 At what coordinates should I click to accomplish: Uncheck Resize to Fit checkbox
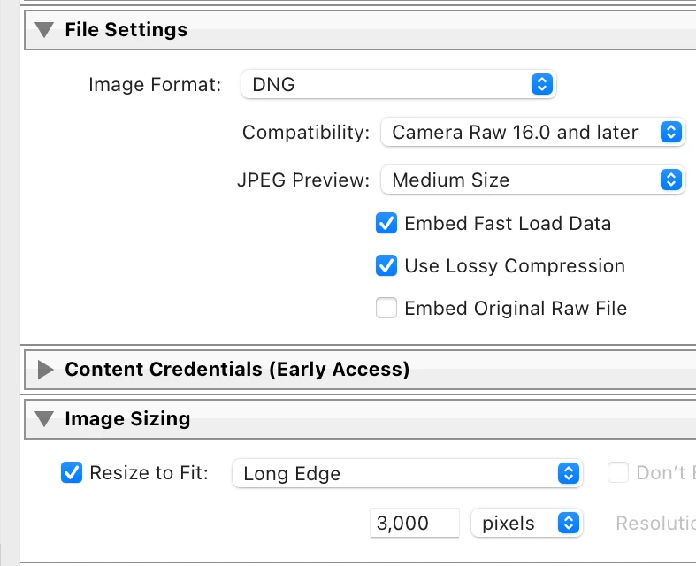(x=72, y=473)
